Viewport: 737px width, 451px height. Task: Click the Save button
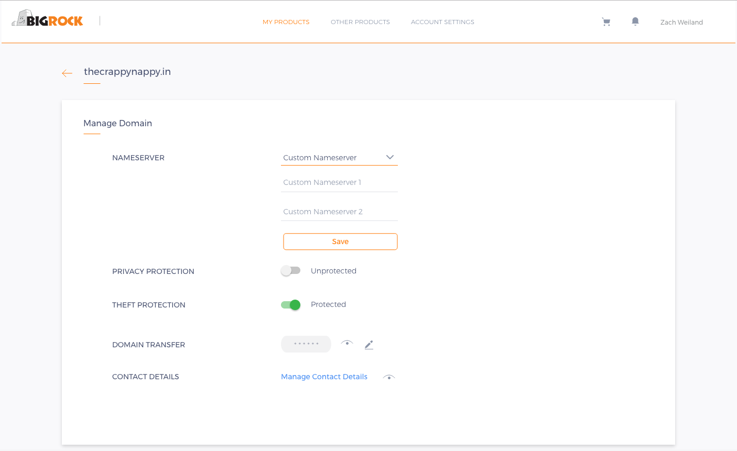click(x=340, y=241)
